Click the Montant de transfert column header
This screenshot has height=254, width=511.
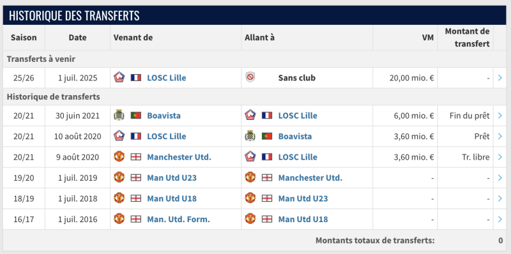pos(468,38)
